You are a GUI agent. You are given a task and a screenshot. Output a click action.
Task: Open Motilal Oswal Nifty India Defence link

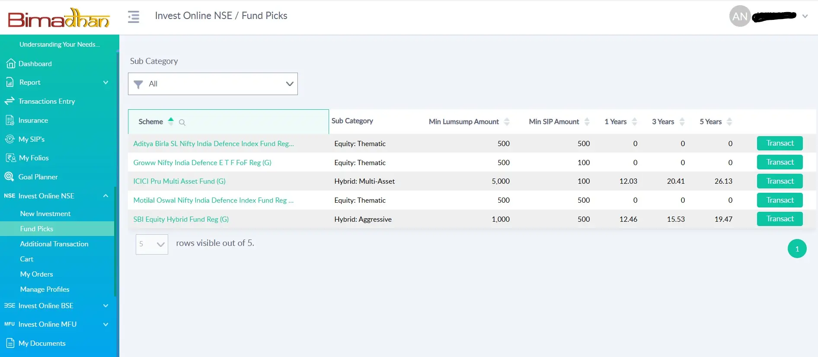click(214, 200)
